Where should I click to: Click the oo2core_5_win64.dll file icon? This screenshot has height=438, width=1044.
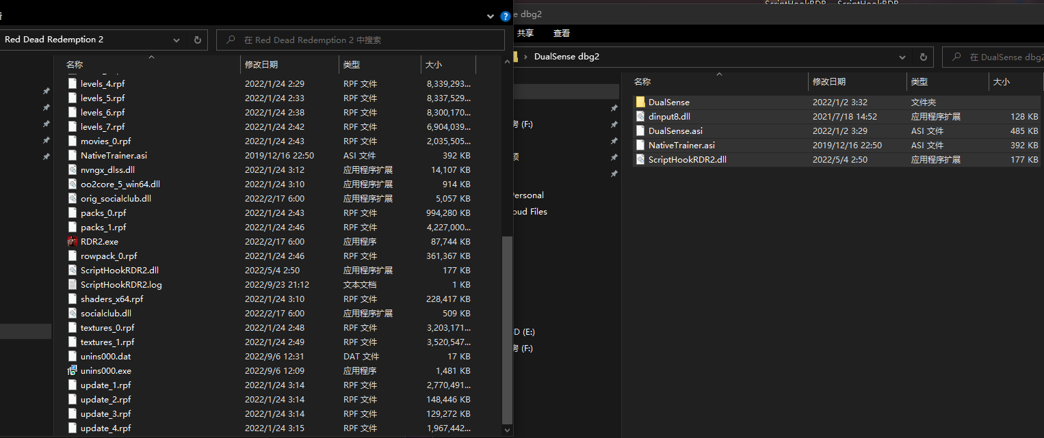click(x=73, y=184)
